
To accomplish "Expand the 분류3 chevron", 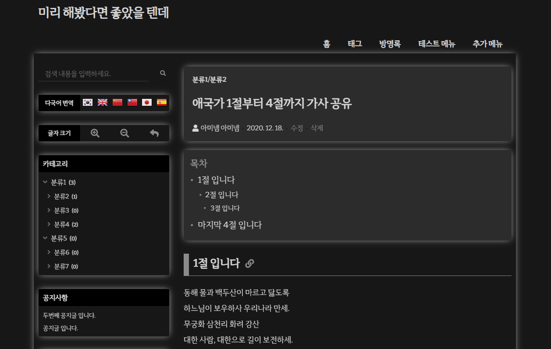I will click(49, 210).
